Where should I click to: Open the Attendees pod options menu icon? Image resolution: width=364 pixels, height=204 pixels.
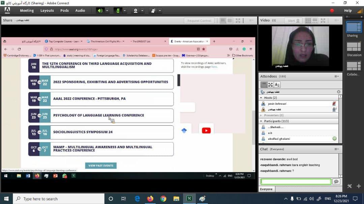(336, 76)
